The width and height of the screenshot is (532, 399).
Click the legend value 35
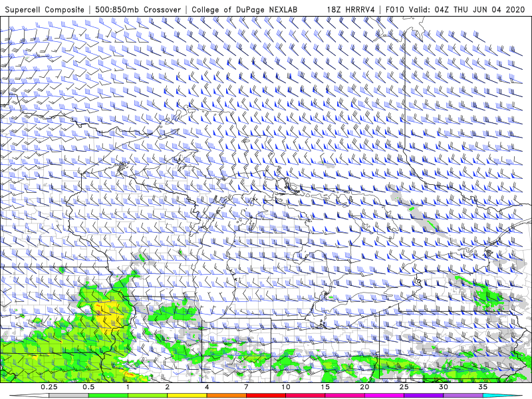[x=483, y=387]
